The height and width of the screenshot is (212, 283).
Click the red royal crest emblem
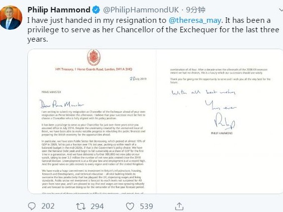(x=94, y=57)
